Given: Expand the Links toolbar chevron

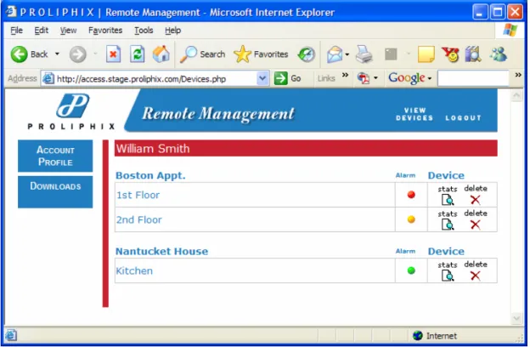Looking at the screenshot, I should point(345,75).
